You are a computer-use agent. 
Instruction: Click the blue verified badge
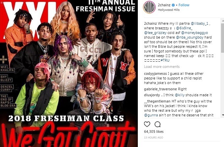click(x=173, y=5)
